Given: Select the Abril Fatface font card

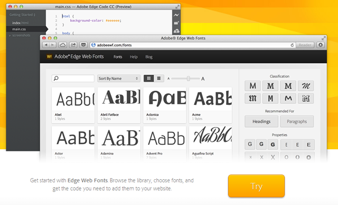Looking at the screenshot, I should click(119, 105).
